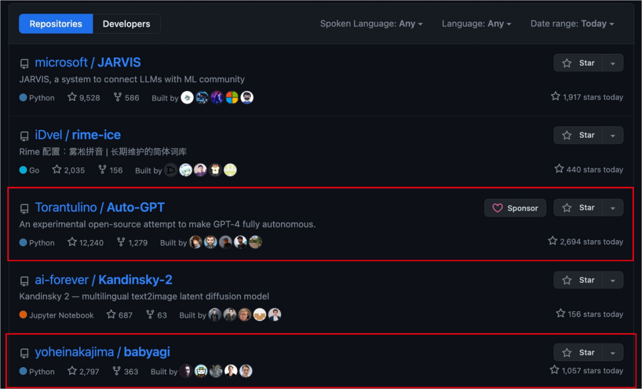Star the yoheinakajima/babyagi repository
Viewport: 642px width, 389px height.
point(578,352)
